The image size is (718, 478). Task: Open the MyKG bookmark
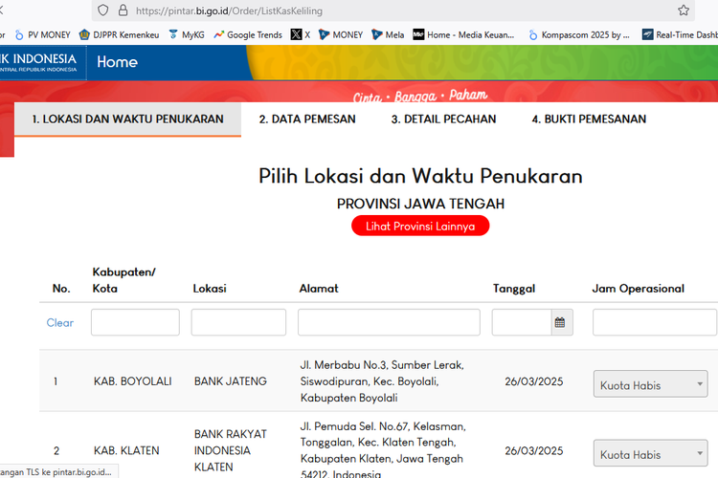click(187, 34)
